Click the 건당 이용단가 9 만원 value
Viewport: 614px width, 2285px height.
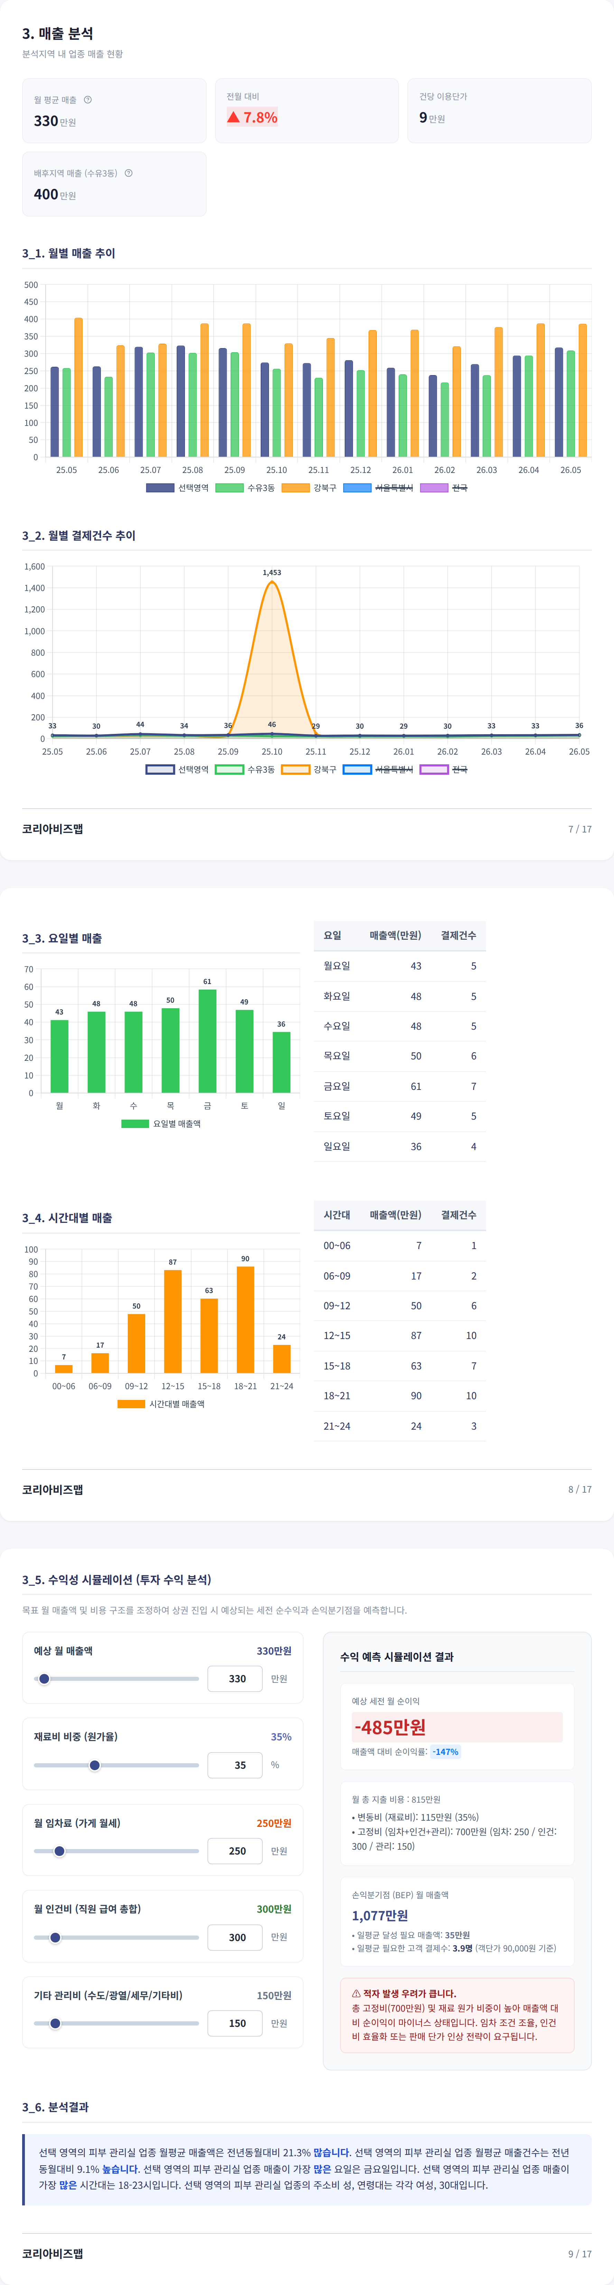[432, 117]
